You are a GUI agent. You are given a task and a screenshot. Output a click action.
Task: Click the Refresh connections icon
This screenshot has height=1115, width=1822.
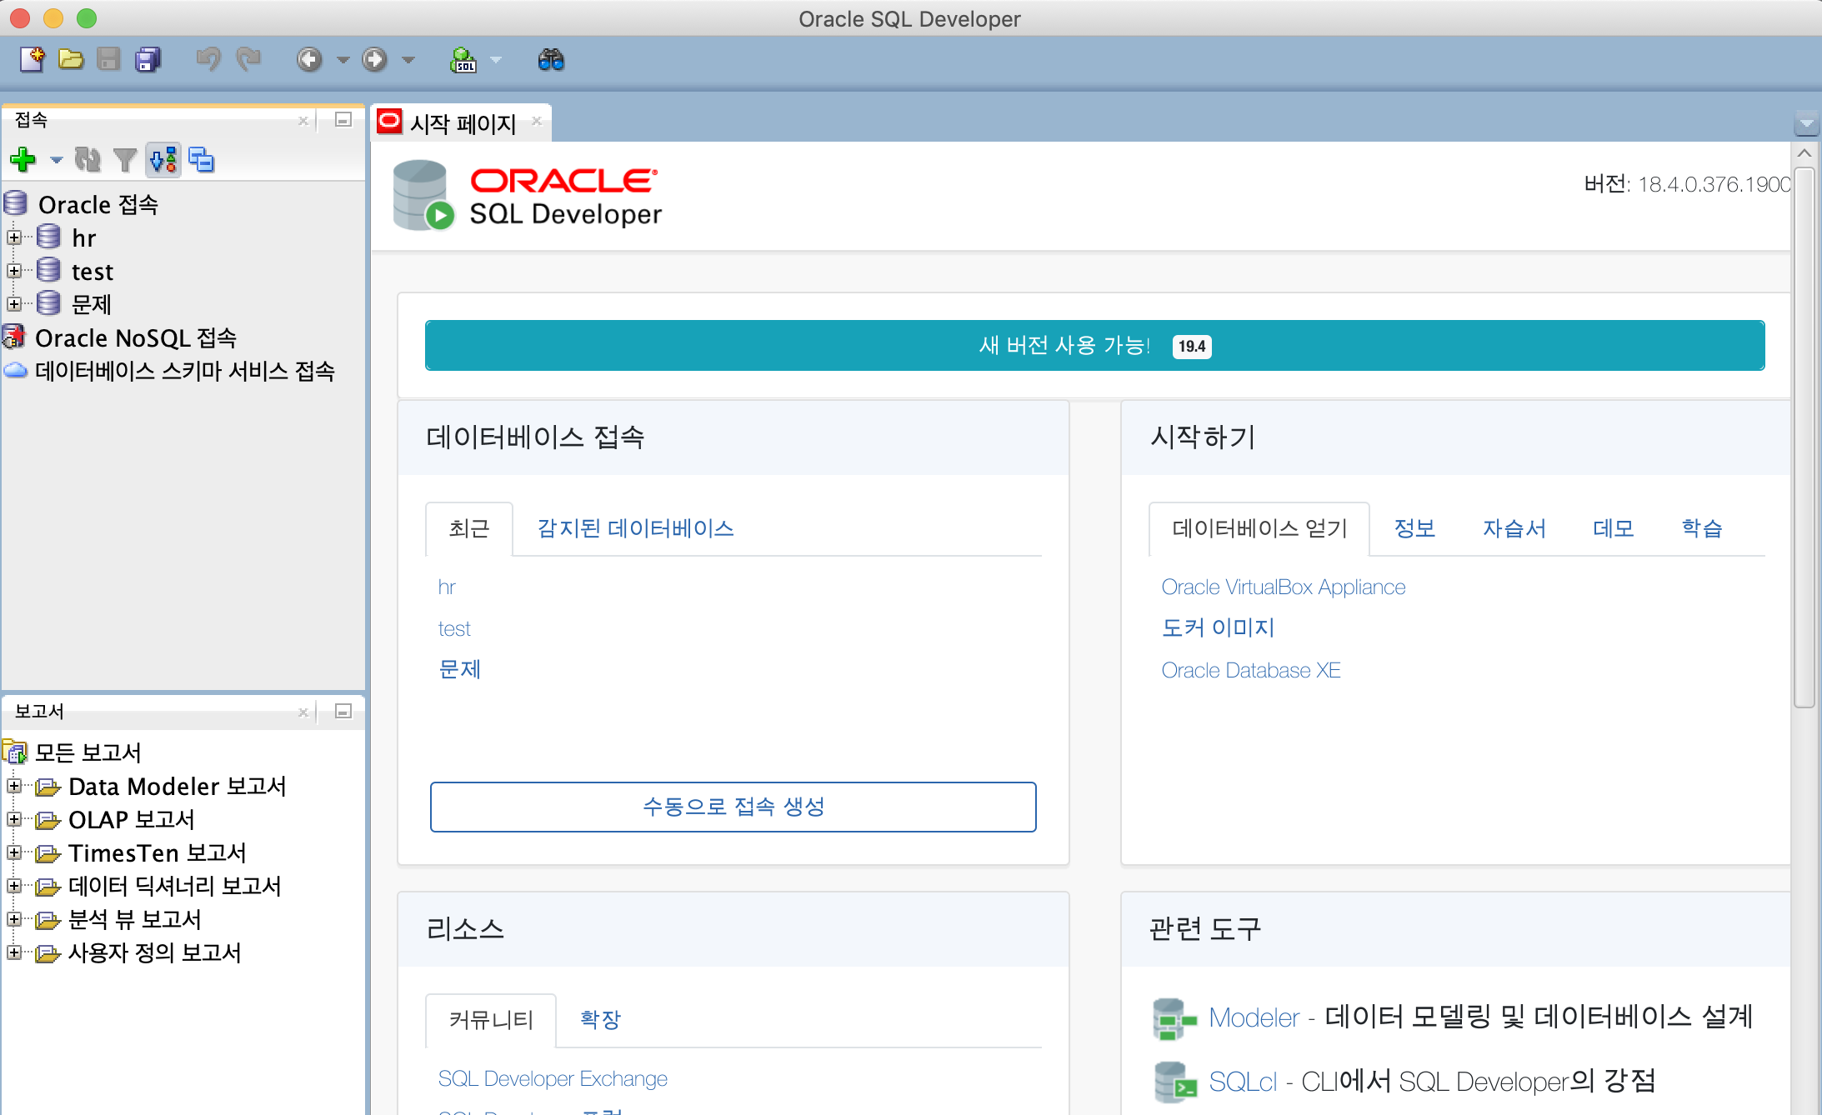point(88,159)
